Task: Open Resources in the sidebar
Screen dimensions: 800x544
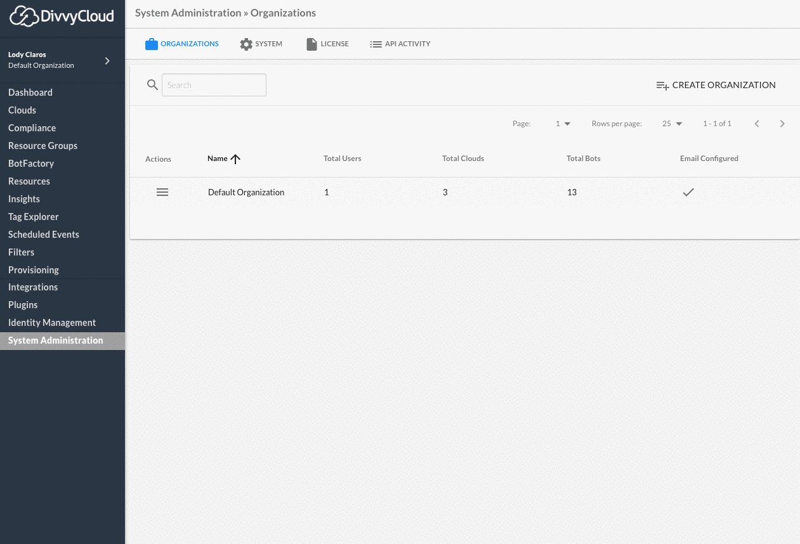Action: [29, 181]
